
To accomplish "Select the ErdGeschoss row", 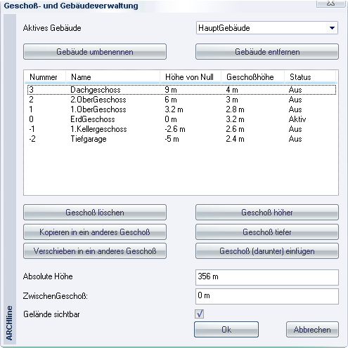I will tap(181, 119).
